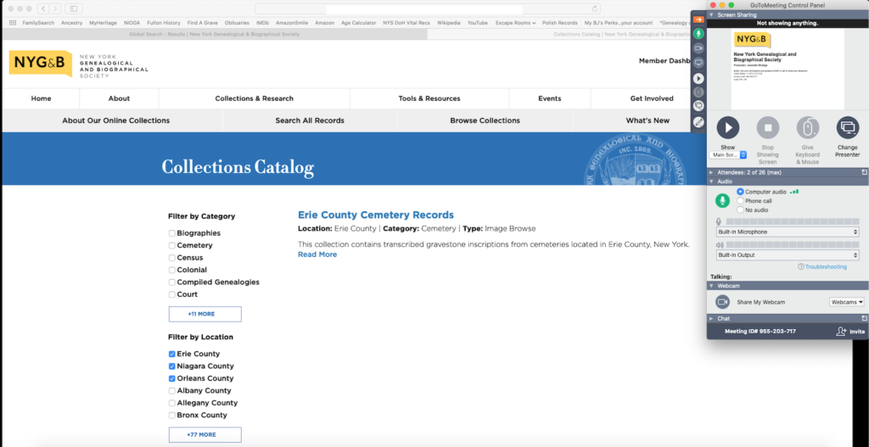869x447 pixels.
Task: Open the Events menu item
Action: coord(550,98)
